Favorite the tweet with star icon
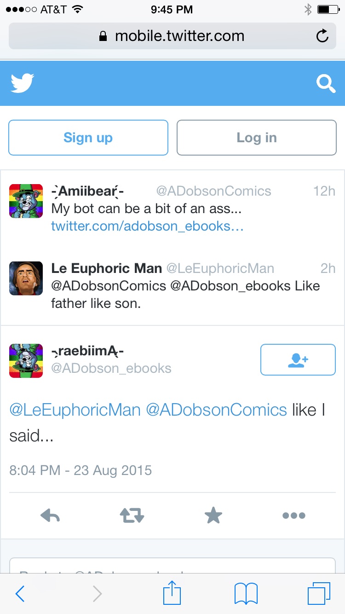Image resolution: width=345 pixels, height=614 pixels. point(213,516)
